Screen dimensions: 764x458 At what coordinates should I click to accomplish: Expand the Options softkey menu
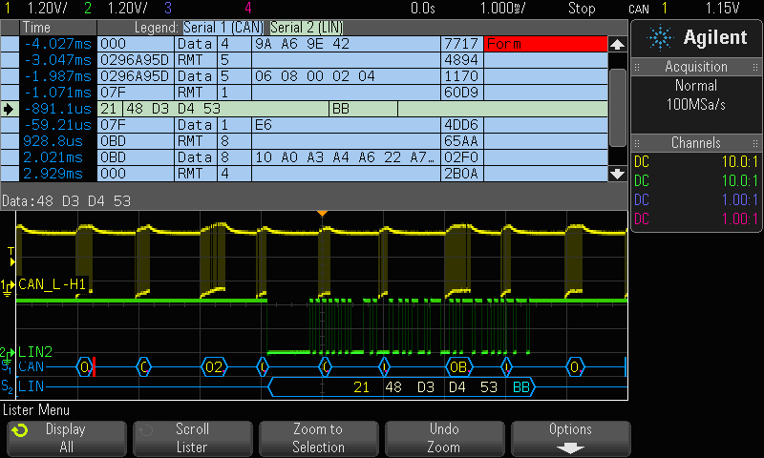pos(570,438)
